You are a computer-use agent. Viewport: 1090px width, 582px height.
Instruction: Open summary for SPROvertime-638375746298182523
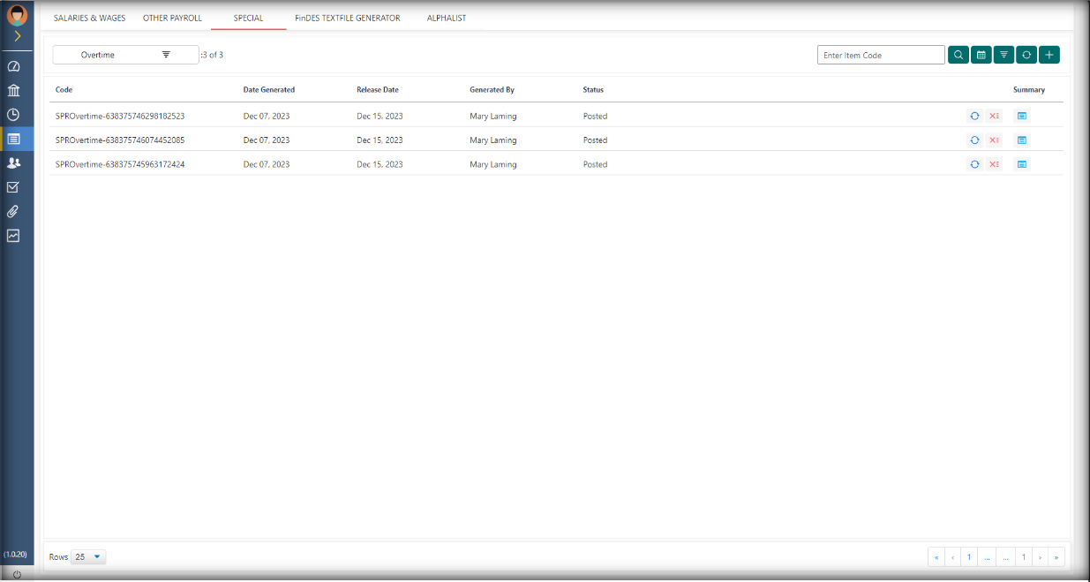pos(1022,116)
